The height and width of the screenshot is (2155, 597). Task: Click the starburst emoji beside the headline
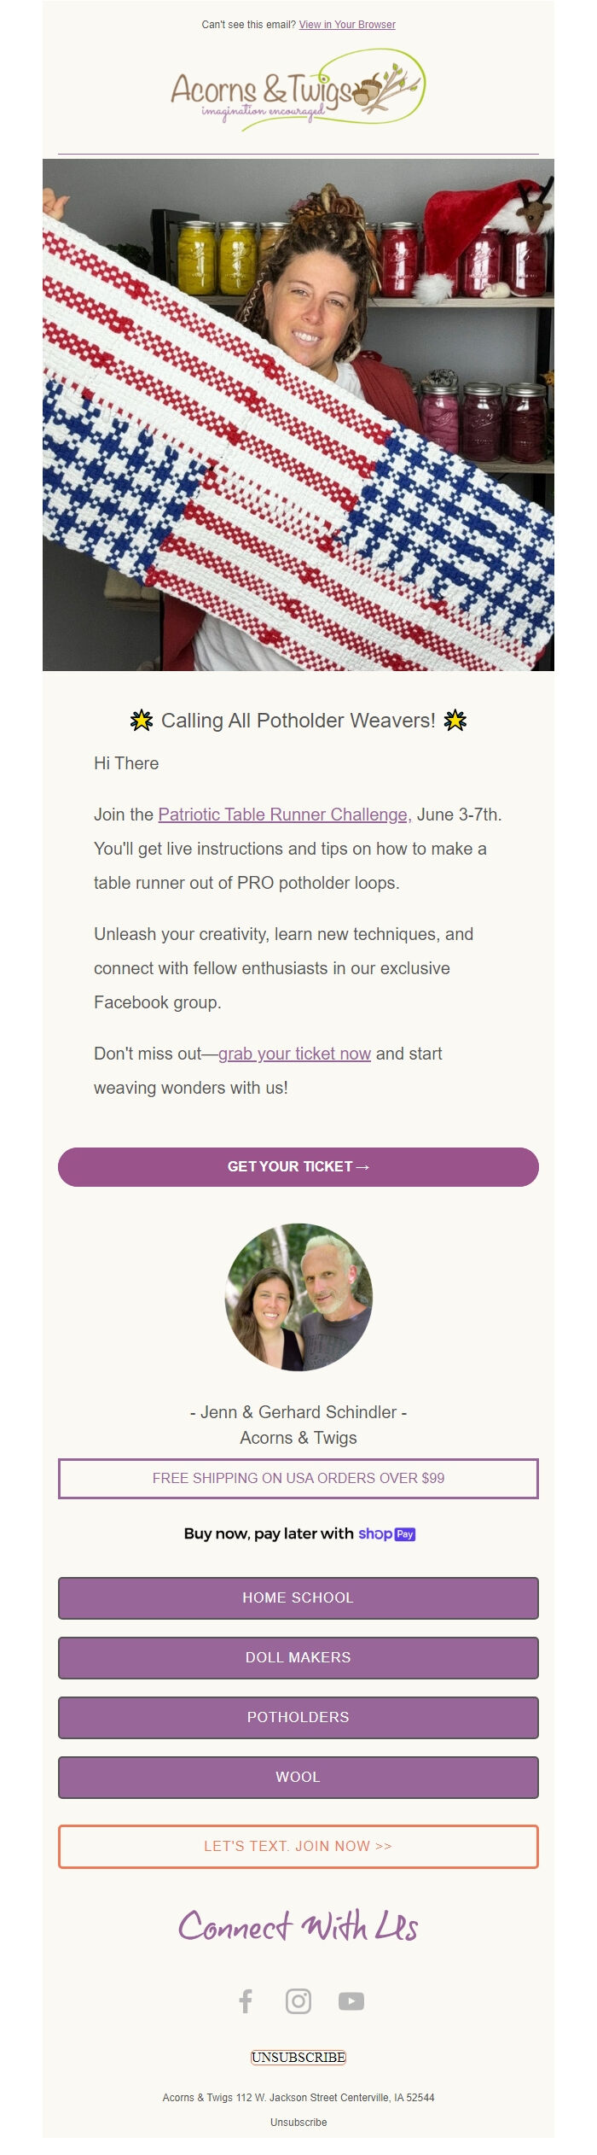[x=142, y=720]
